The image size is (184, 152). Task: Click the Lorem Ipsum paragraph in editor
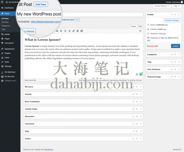click(82, 52)
